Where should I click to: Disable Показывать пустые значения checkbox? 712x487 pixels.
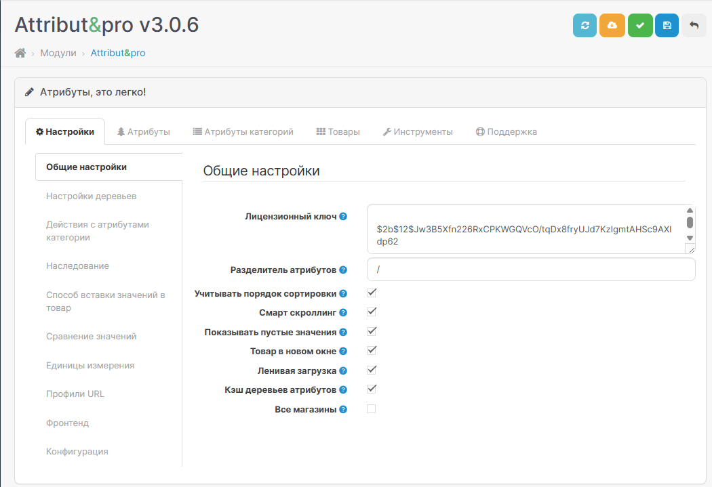point(371,332)
